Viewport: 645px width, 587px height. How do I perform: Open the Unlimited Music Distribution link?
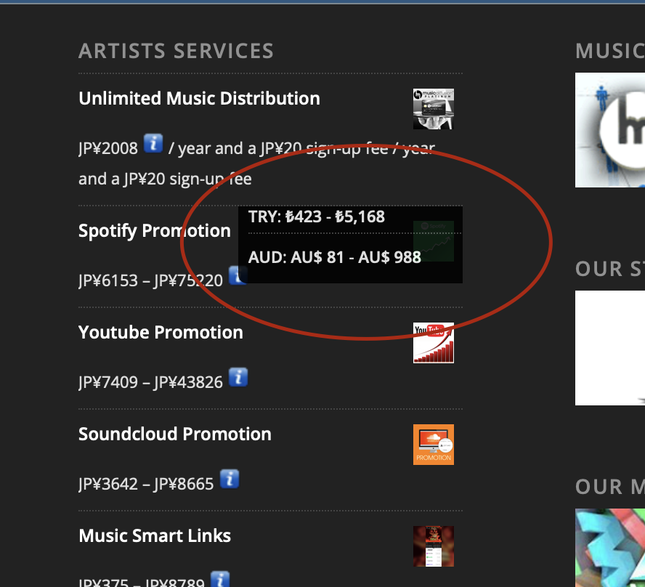pos(199,99)
